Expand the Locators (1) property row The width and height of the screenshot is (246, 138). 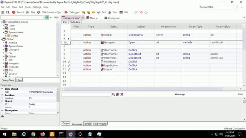click(x=2, y=98)
